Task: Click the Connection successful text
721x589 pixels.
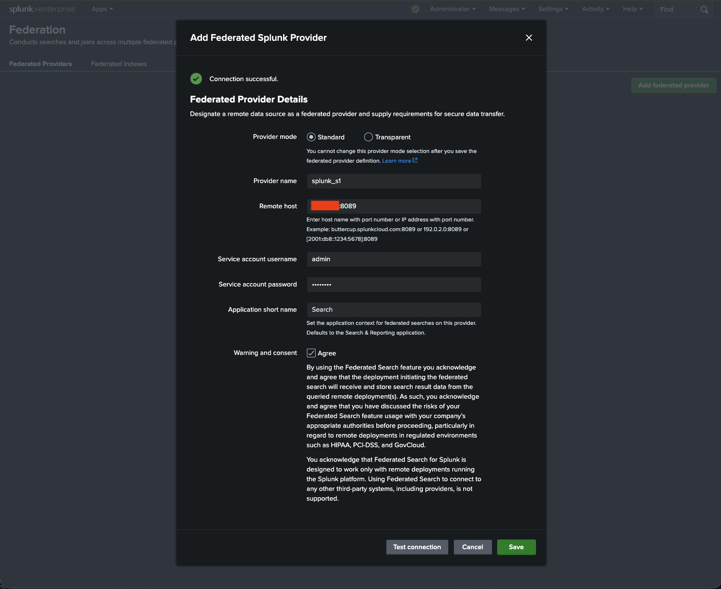Action: pos(244,79)
